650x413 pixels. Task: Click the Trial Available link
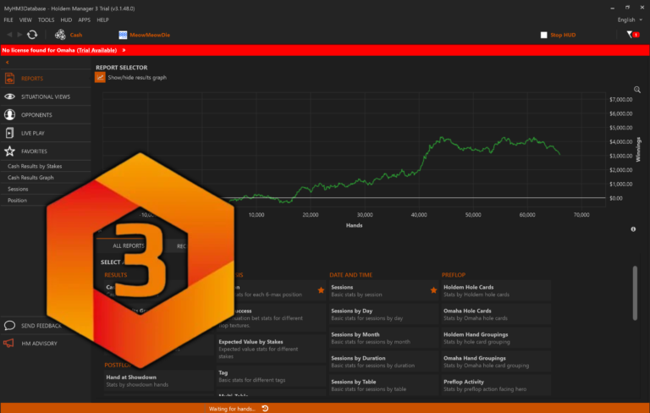97,50
